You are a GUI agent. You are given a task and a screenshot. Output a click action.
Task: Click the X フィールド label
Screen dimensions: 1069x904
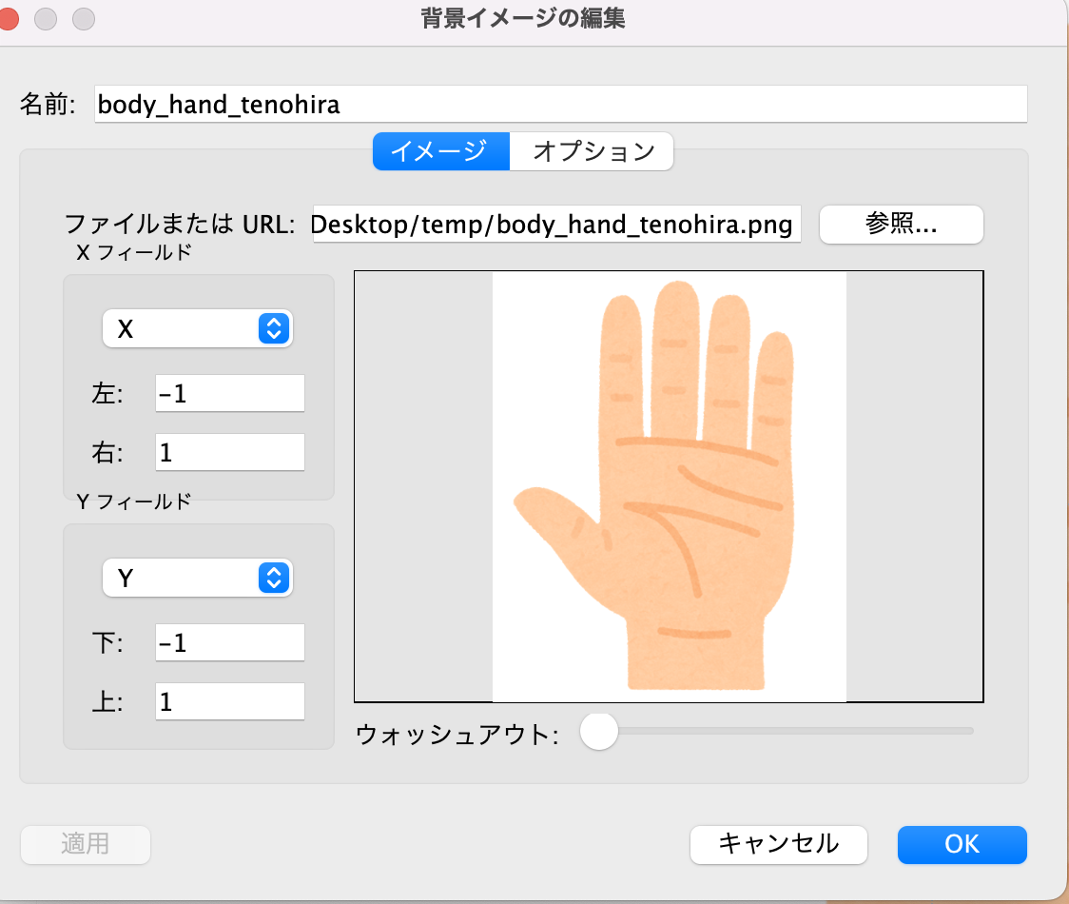click(x=133, y=252)
